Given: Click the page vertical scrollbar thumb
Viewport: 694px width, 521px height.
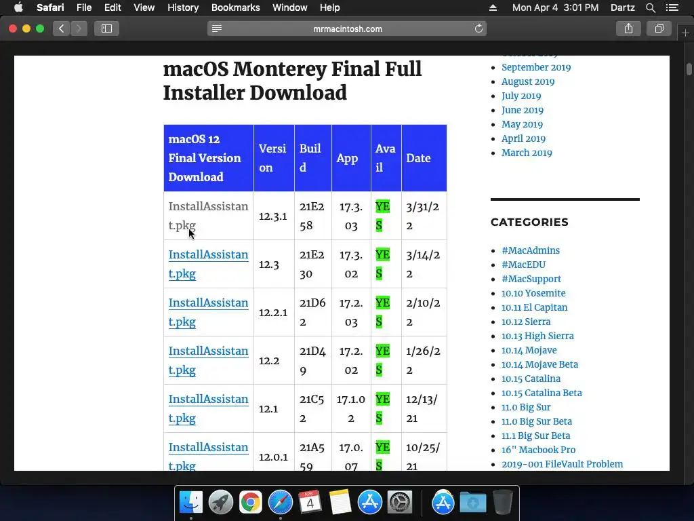Looking at the screenshot, I should (689, 70).
